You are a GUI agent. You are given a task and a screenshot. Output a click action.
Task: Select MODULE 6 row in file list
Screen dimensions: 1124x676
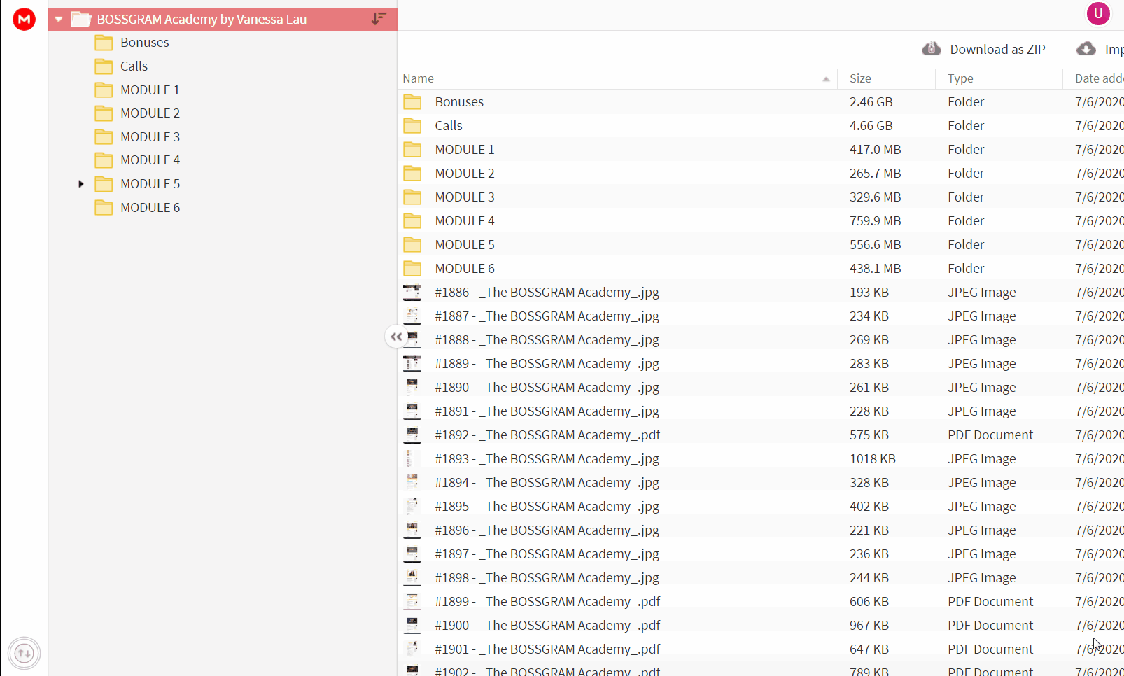(x=760, y=269)
